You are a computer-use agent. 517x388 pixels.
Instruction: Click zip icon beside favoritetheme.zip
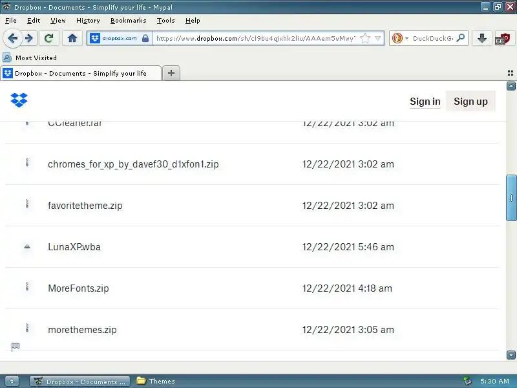[x=27, y=204]
